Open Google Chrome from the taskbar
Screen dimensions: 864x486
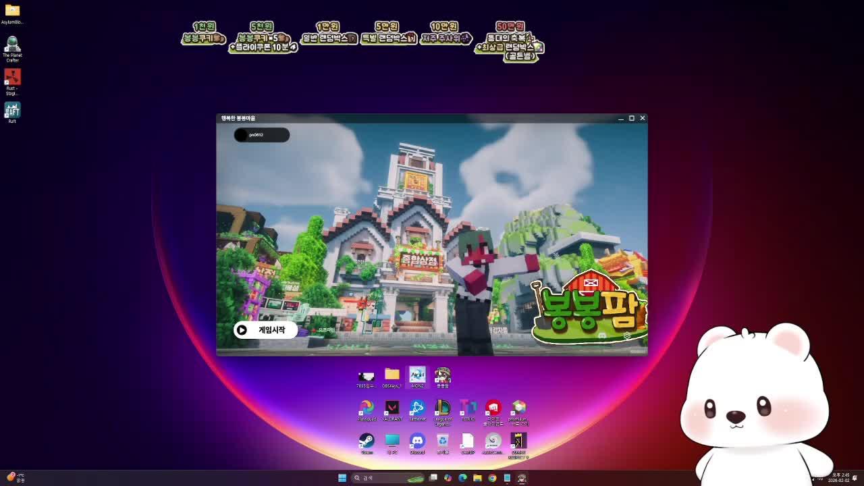[x=492, y=478]
